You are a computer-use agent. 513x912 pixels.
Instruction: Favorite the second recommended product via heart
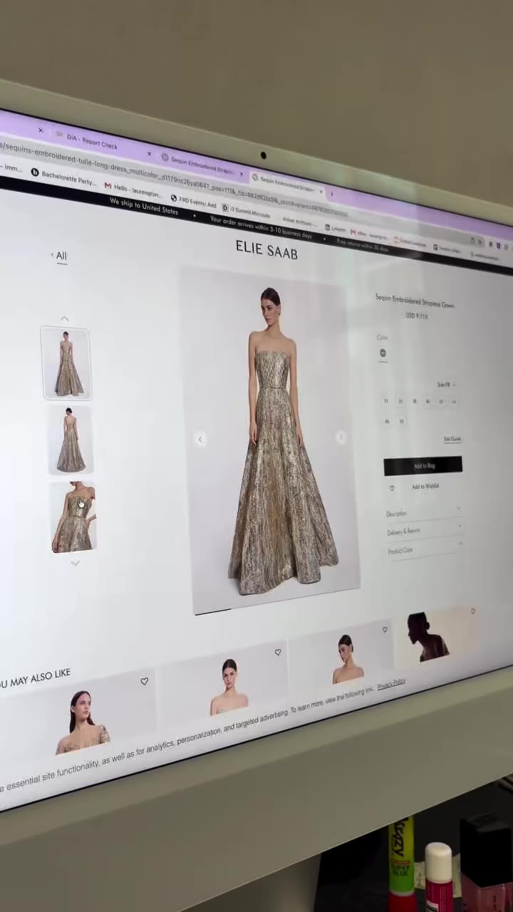tap(278, 652)
